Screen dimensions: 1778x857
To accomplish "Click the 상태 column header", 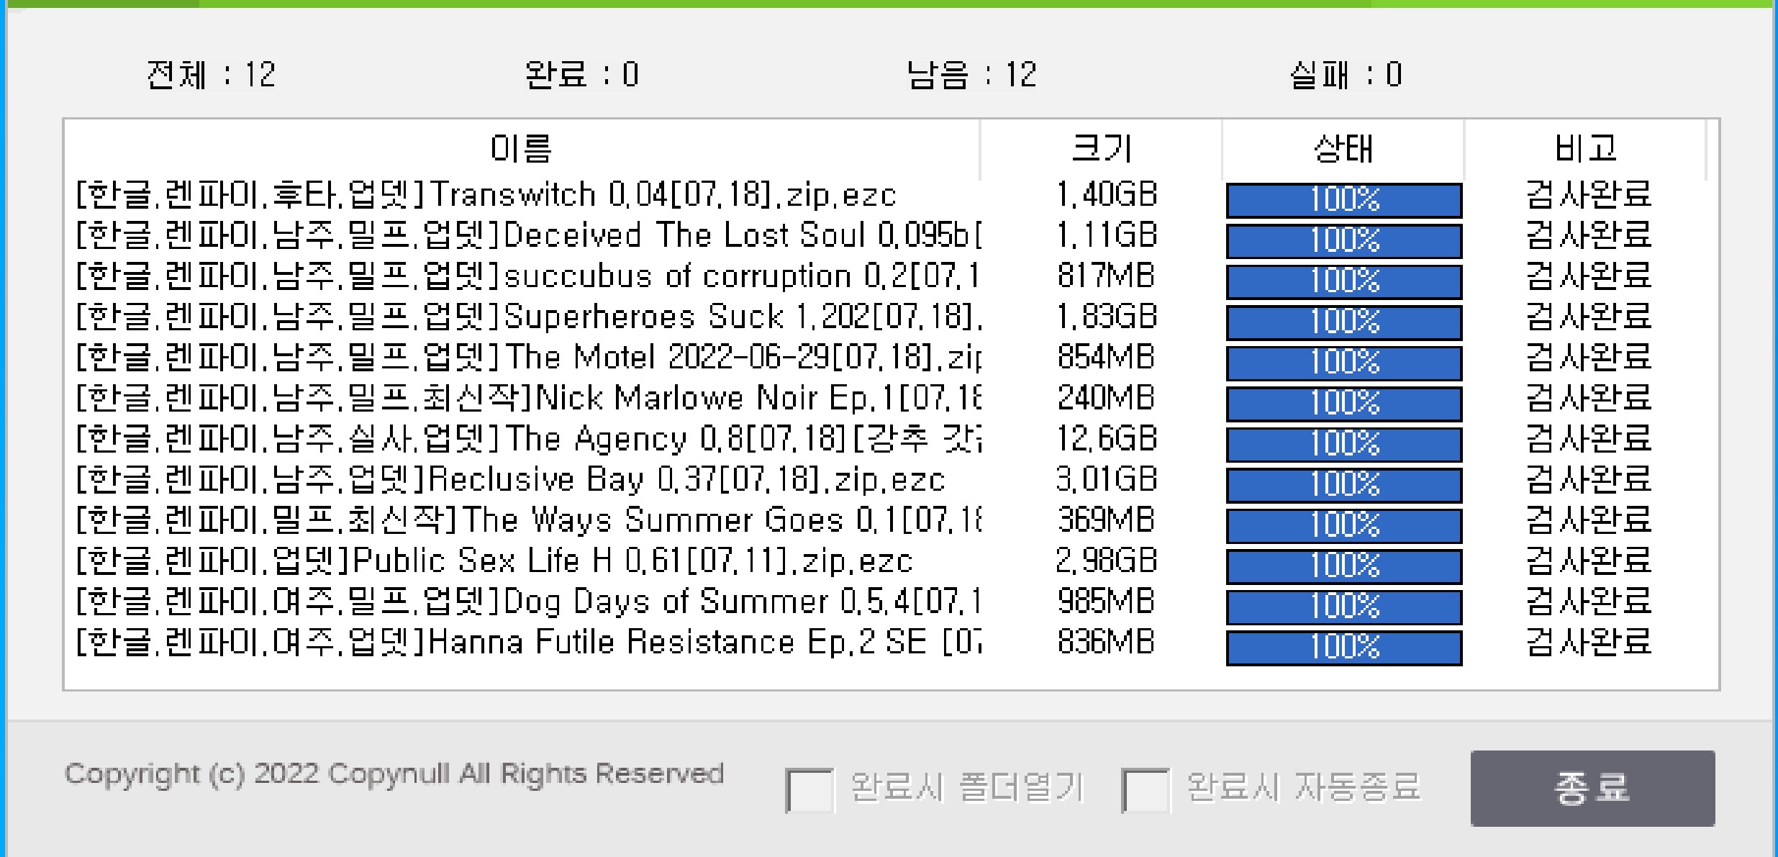I will point(1343,149).
